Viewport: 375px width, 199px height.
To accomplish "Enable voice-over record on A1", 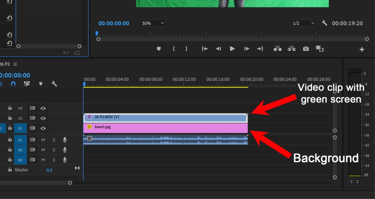I will tap(64, 140).
